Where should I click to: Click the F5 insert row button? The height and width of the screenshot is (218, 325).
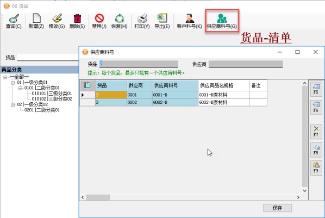pyautogui.click(x=316, y=89)
